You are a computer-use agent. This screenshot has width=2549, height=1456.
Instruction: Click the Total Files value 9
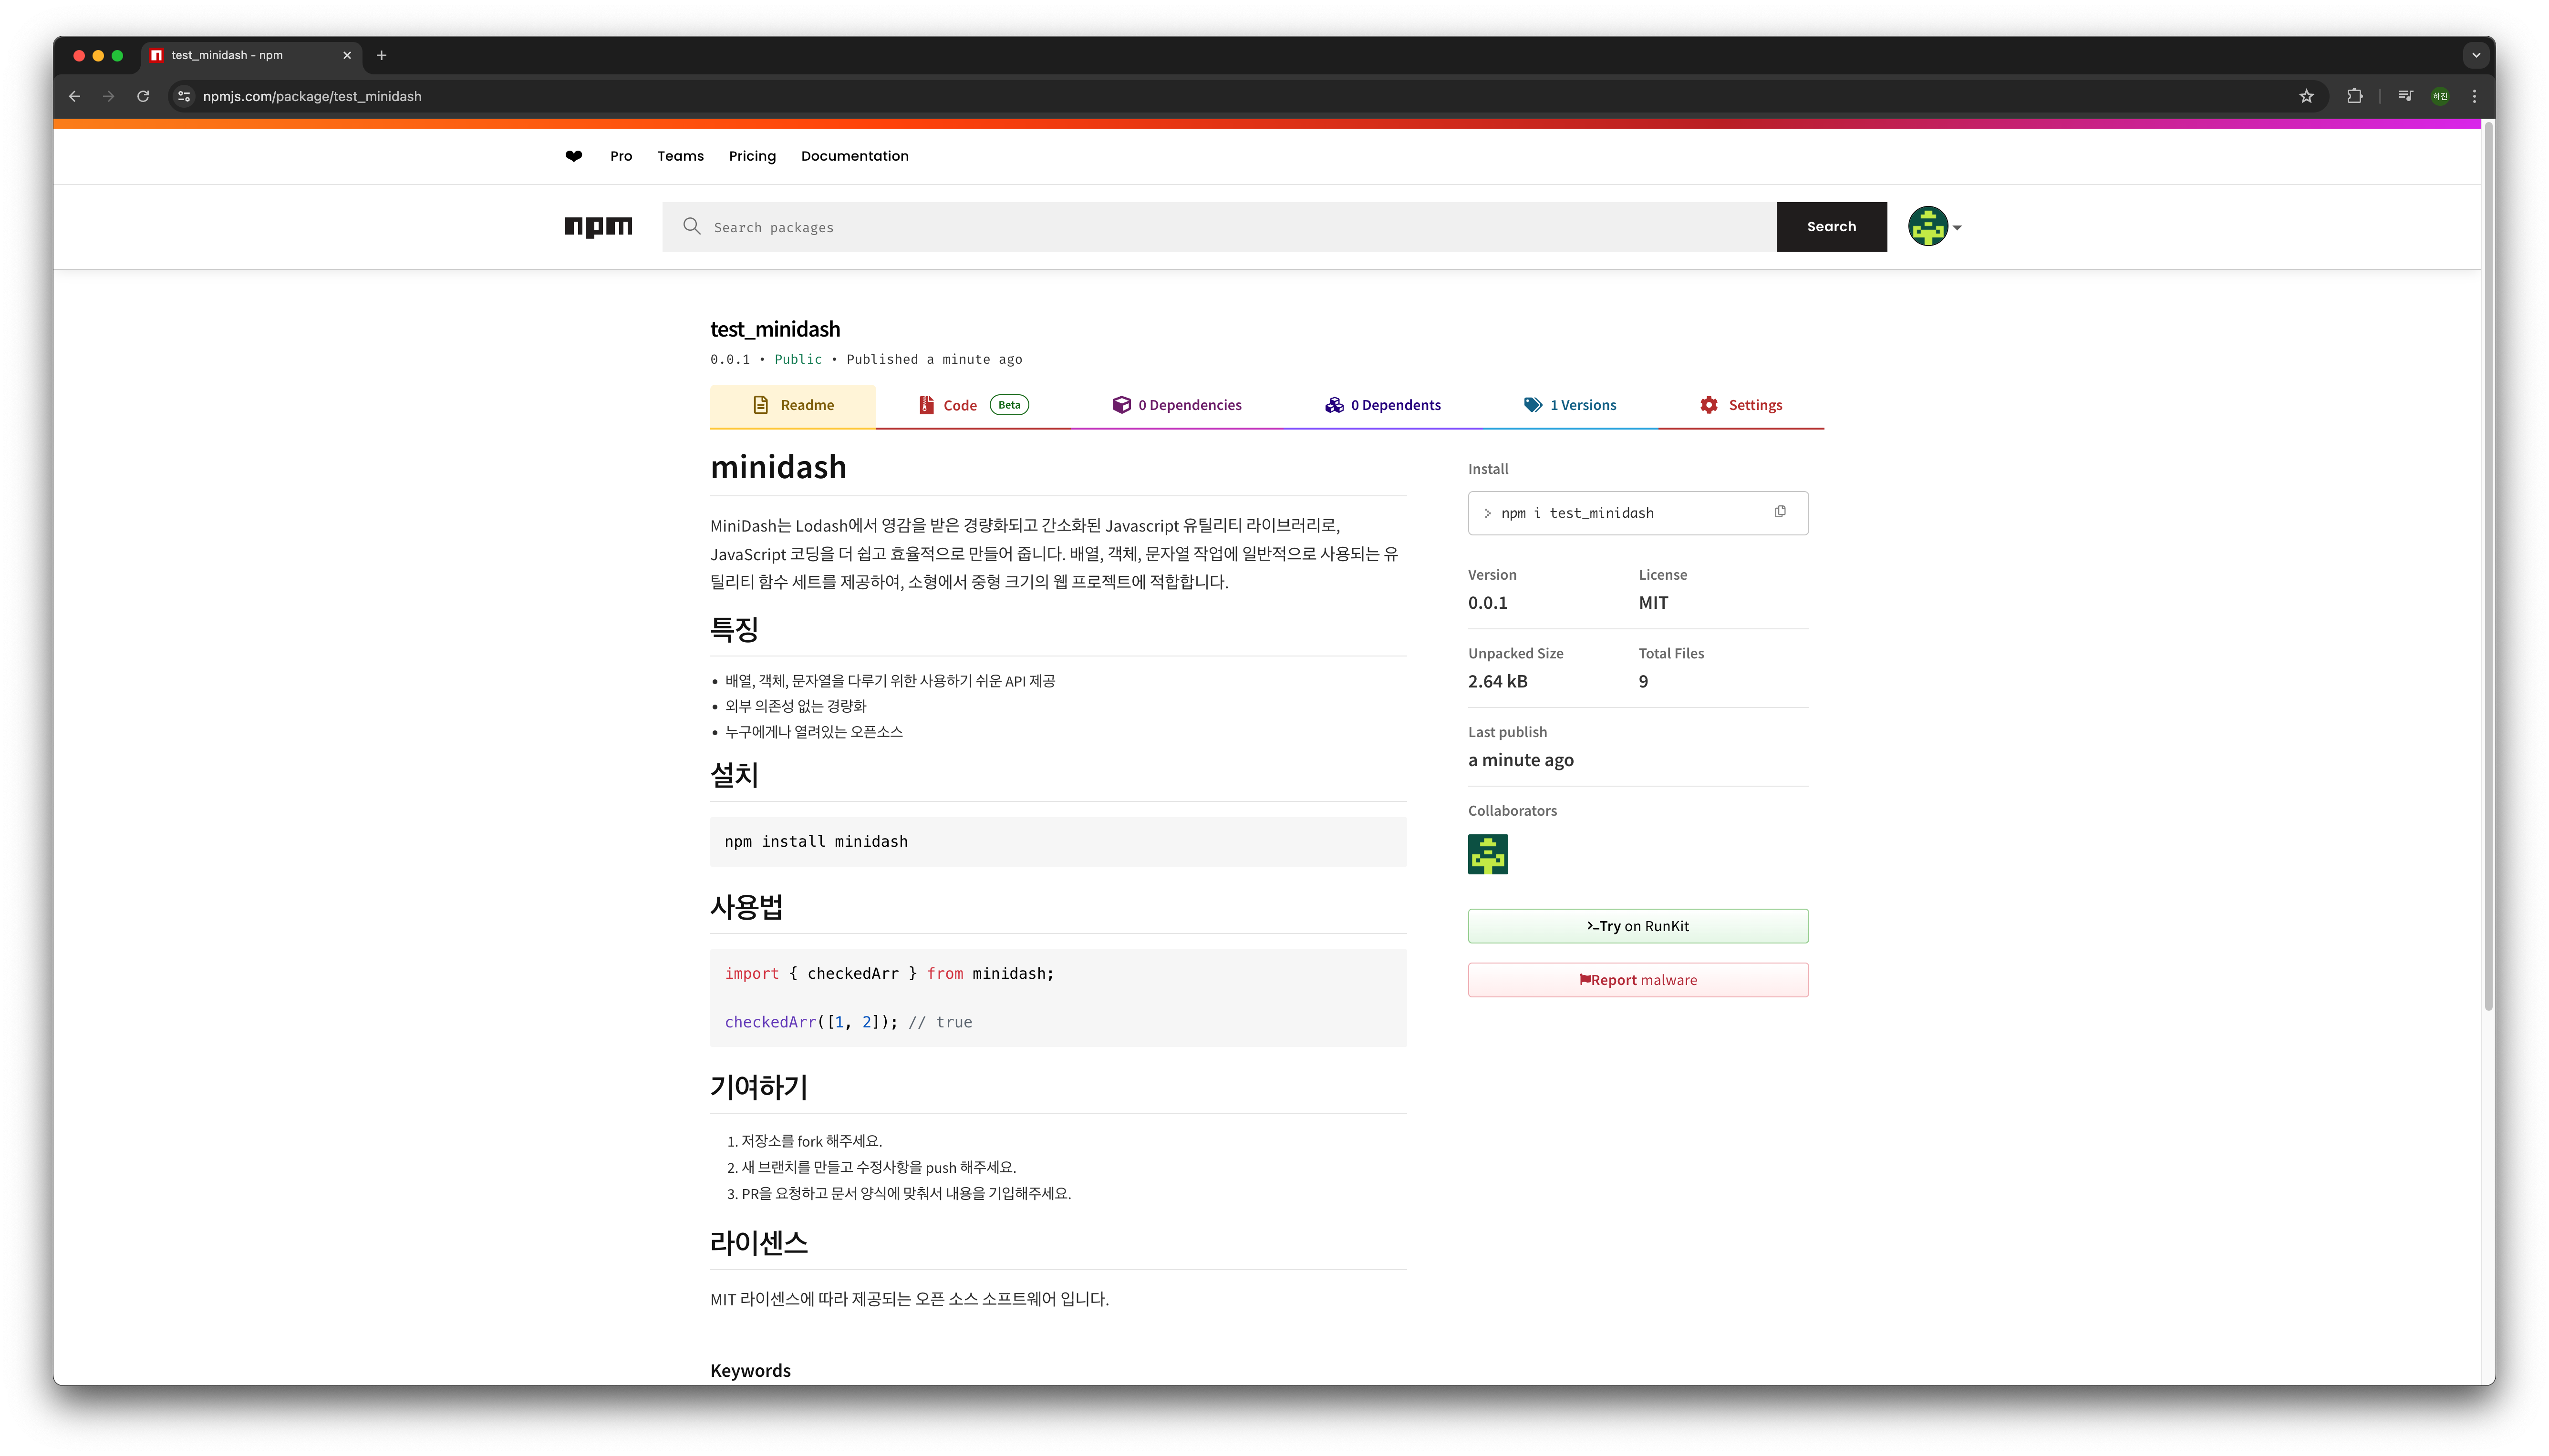1644,682
